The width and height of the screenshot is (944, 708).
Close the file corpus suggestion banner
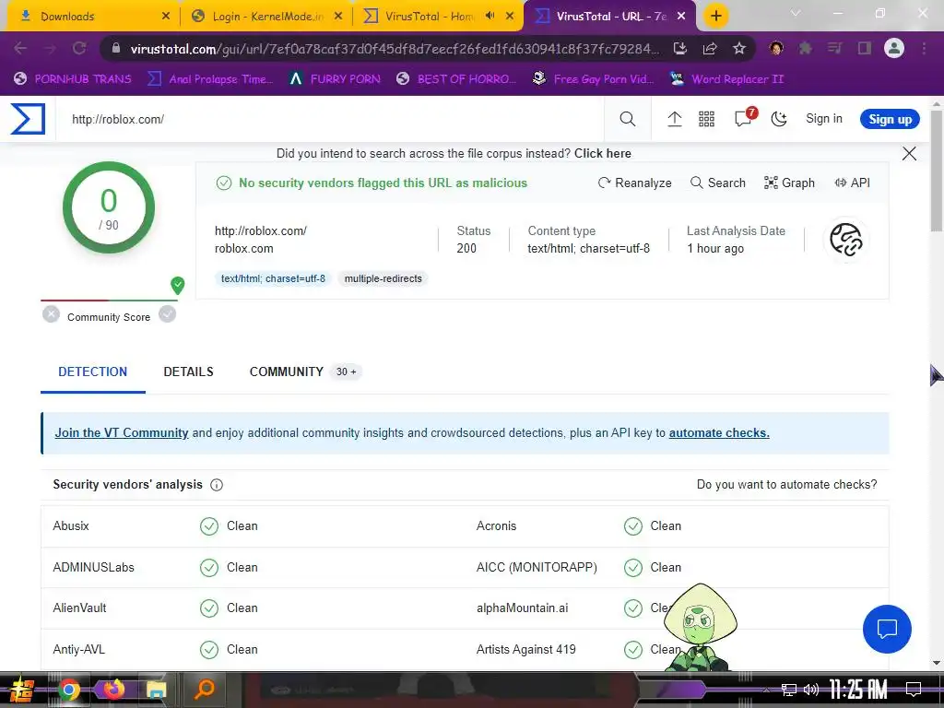point(909,154)
